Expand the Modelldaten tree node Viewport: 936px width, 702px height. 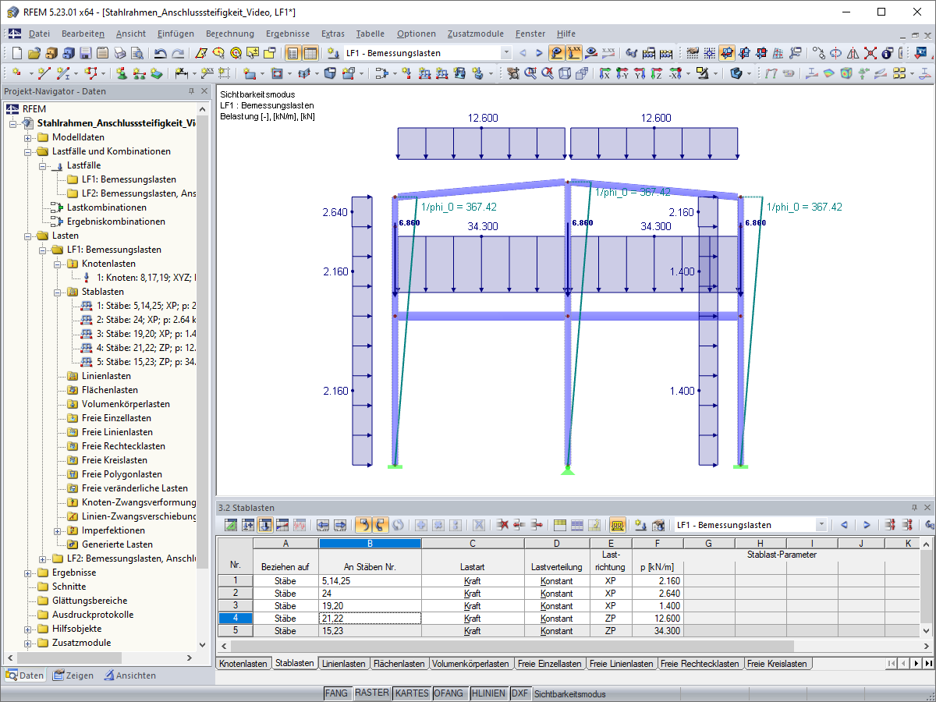[27, 137]
